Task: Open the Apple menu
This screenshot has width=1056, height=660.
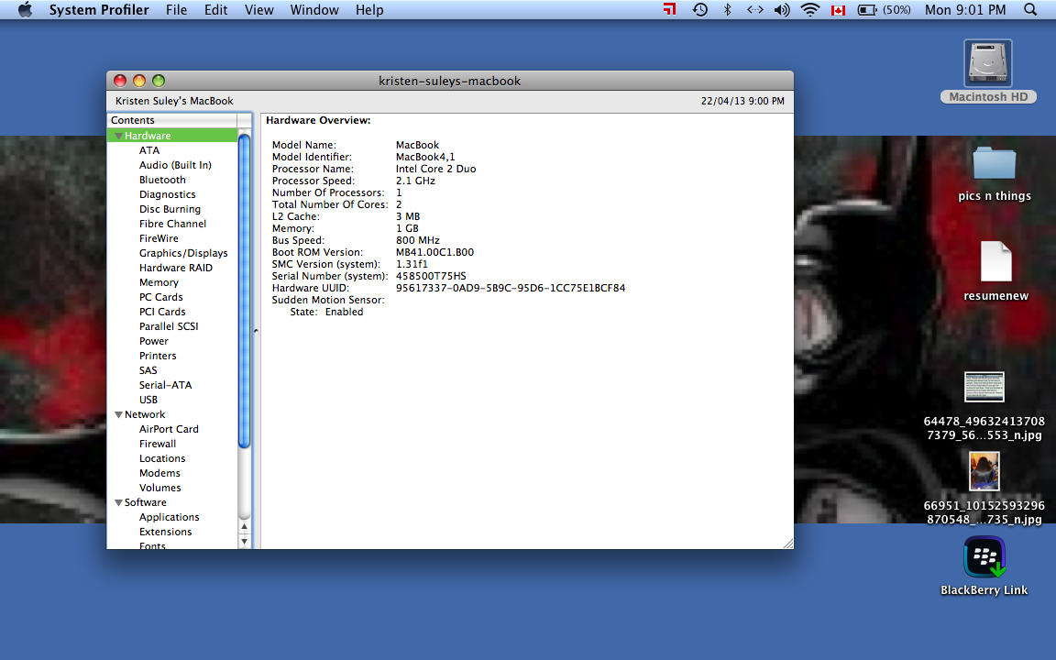Action: tap(25, 9)
